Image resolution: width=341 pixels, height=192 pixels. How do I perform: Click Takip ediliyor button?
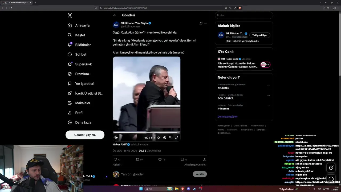[x=260, y=35]
